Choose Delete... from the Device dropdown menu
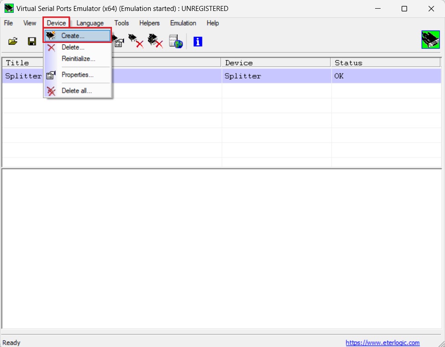 (73, 47)
